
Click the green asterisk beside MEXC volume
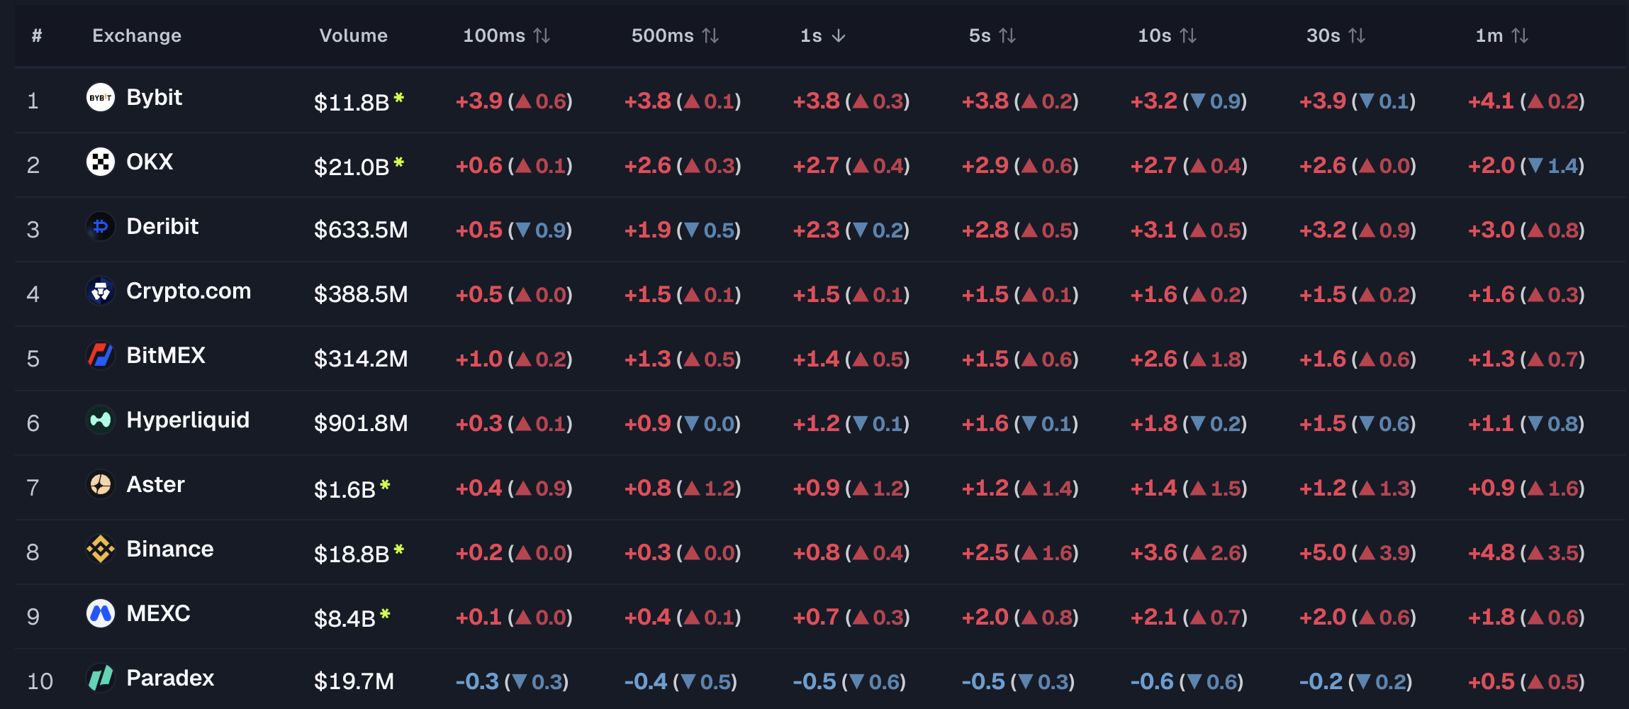point(385,614)
